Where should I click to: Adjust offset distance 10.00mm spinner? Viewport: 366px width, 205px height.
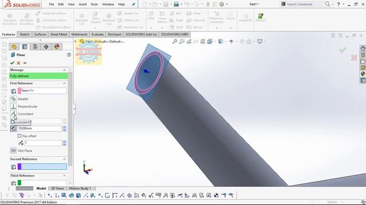pos(65,129)
